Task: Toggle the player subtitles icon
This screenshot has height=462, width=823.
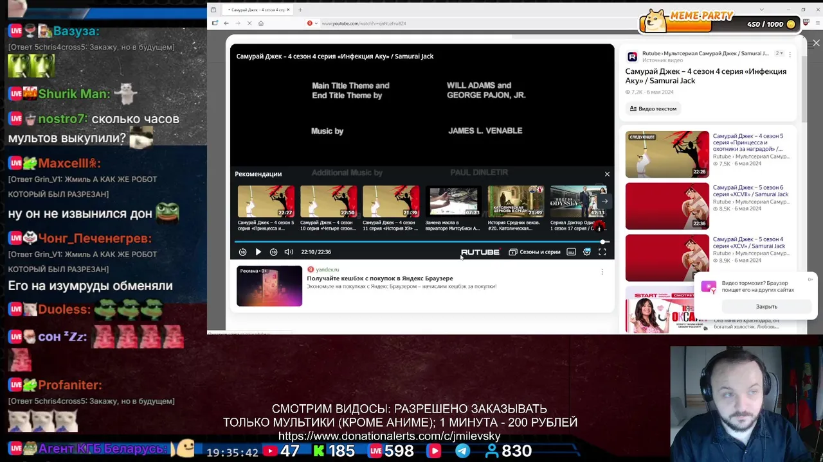Action: (x=571, y=252)
